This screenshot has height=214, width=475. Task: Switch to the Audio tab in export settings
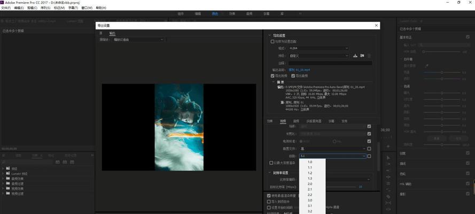pos(296,121)
